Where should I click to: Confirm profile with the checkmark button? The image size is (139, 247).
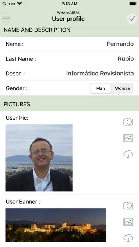(x=132, y=19)
